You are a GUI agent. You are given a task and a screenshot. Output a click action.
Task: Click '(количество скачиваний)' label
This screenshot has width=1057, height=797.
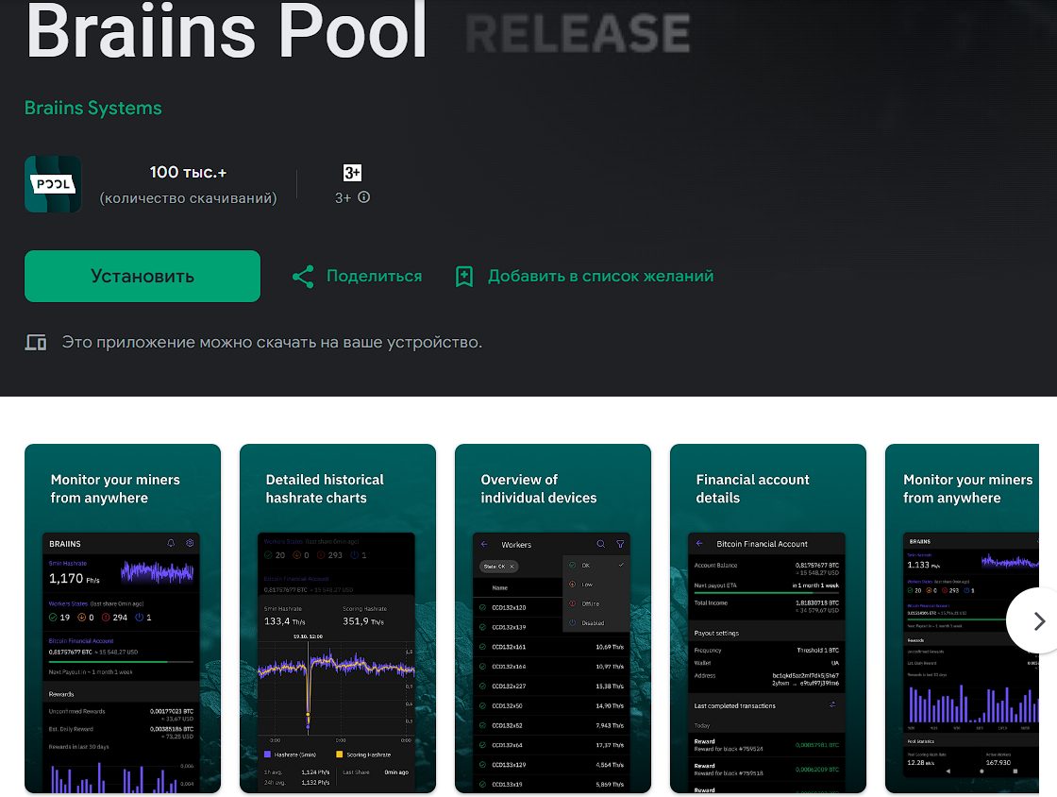pos(188,198)
